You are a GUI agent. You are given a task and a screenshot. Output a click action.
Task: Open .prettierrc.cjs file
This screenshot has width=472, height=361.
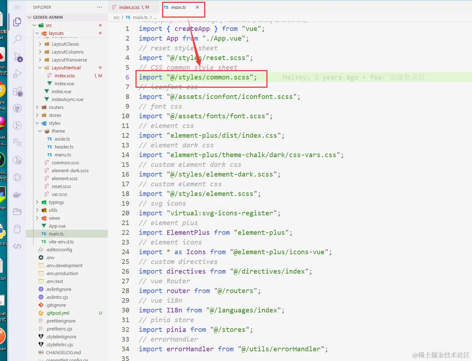pyautogui.click(x=59, y=329)
